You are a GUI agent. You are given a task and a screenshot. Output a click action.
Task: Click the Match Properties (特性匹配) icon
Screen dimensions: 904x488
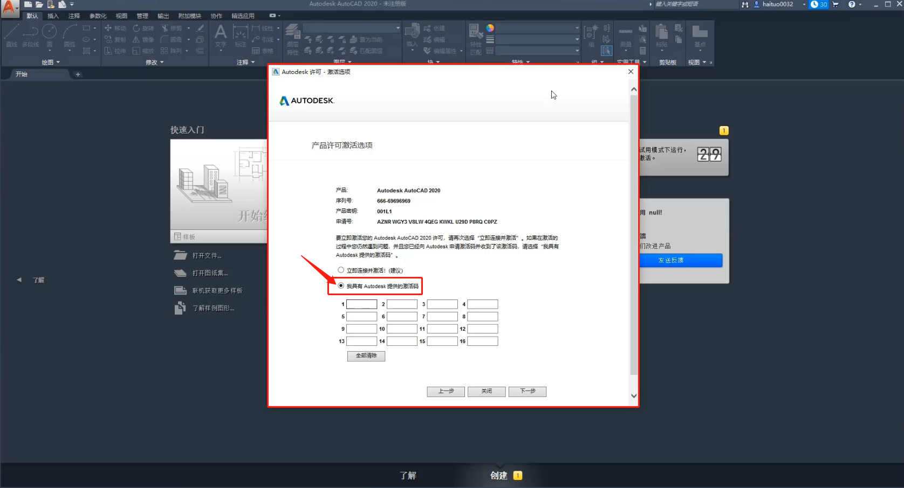(x=476, y=39)
